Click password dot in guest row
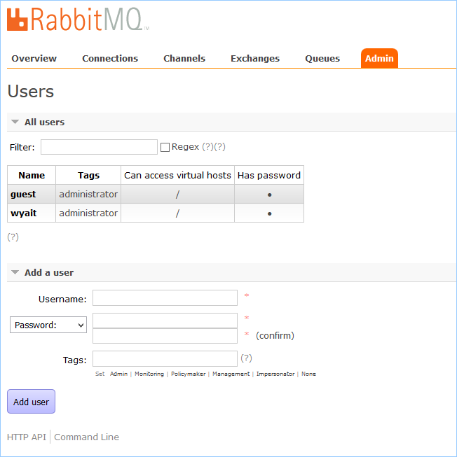 (269, 195)
